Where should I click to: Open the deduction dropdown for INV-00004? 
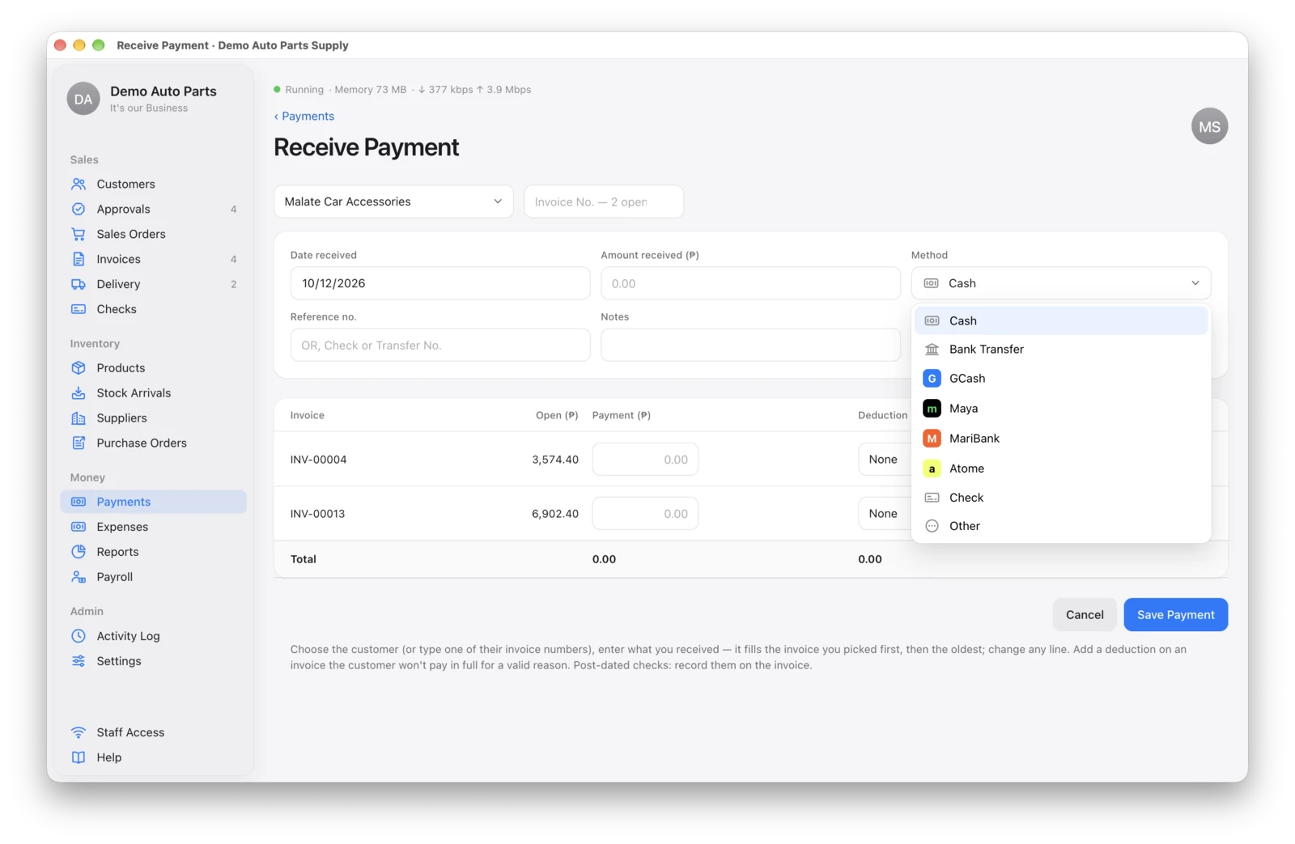click(884, 460)
